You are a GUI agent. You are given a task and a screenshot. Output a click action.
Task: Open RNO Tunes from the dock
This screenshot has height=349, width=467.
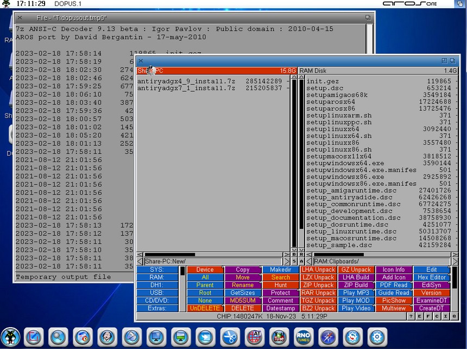tap(303, 337)
